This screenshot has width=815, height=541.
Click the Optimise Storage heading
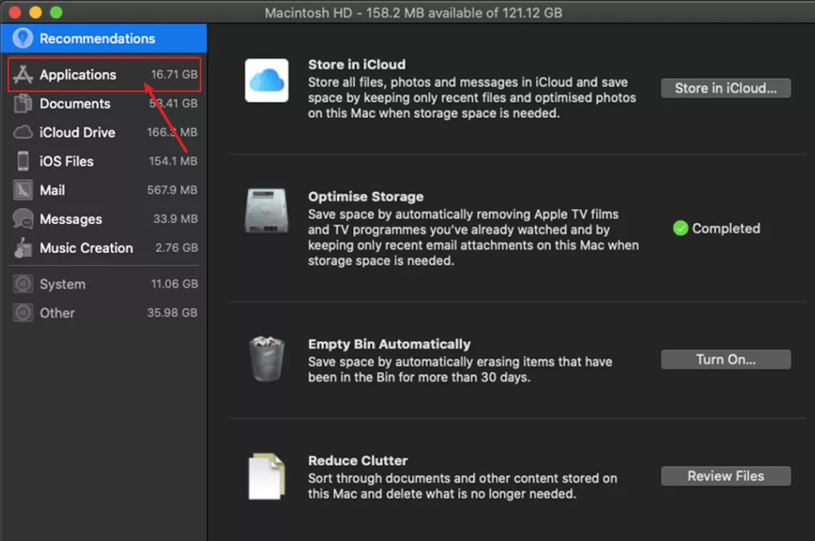(366, 197)
